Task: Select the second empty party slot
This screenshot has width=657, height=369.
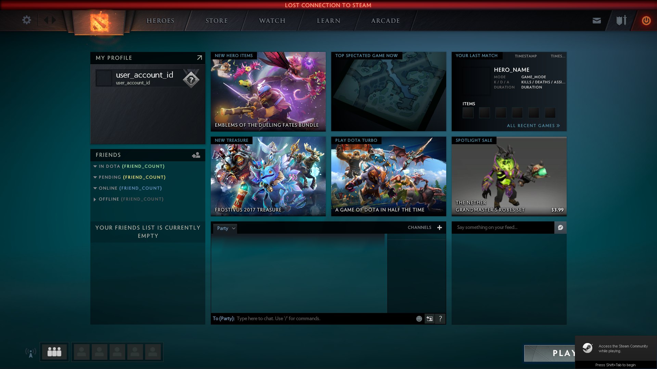Action: [100, 352]
